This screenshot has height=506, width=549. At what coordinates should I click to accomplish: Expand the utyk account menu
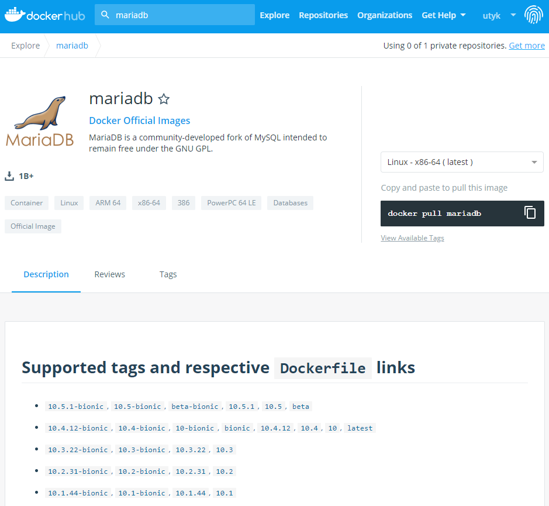[x=499, y=15]
